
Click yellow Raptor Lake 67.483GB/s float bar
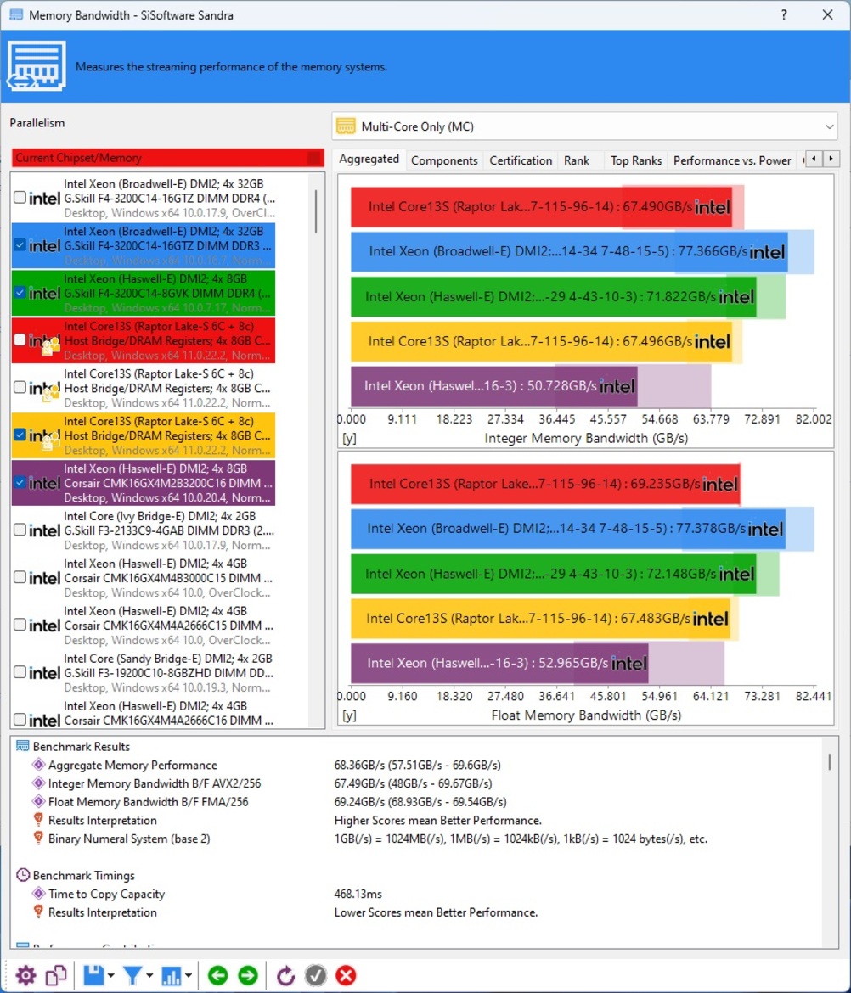pos(540,618)
